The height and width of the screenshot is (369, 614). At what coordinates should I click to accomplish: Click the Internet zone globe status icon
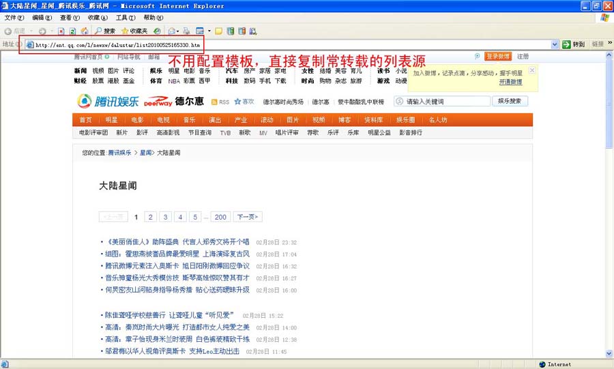click(542, 364)
